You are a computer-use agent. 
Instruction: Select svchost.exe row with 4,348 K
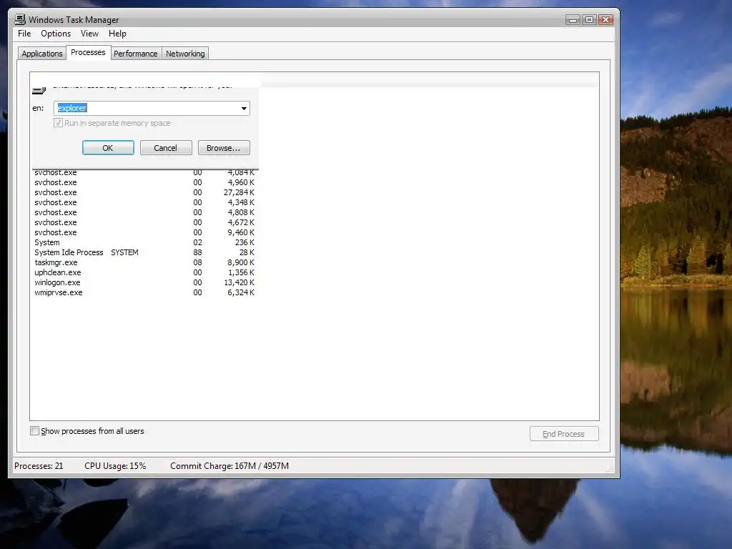144,202
